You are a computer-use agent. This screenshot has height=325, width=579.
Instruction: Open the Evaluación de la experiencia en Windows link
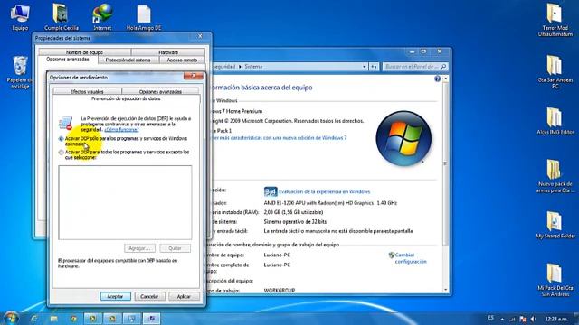(324, 191)
